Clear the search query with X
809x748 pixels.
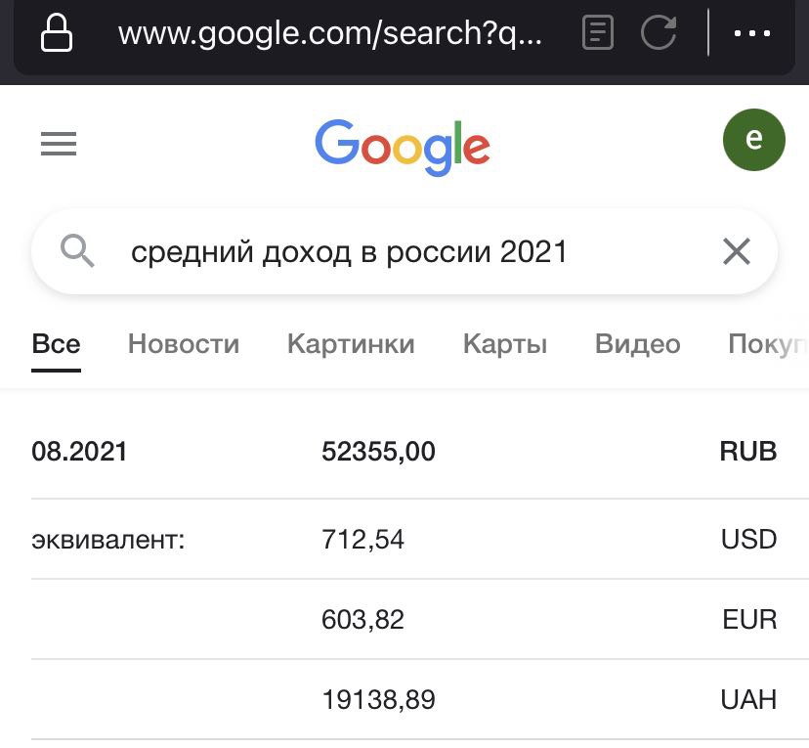tap(736, 252)
